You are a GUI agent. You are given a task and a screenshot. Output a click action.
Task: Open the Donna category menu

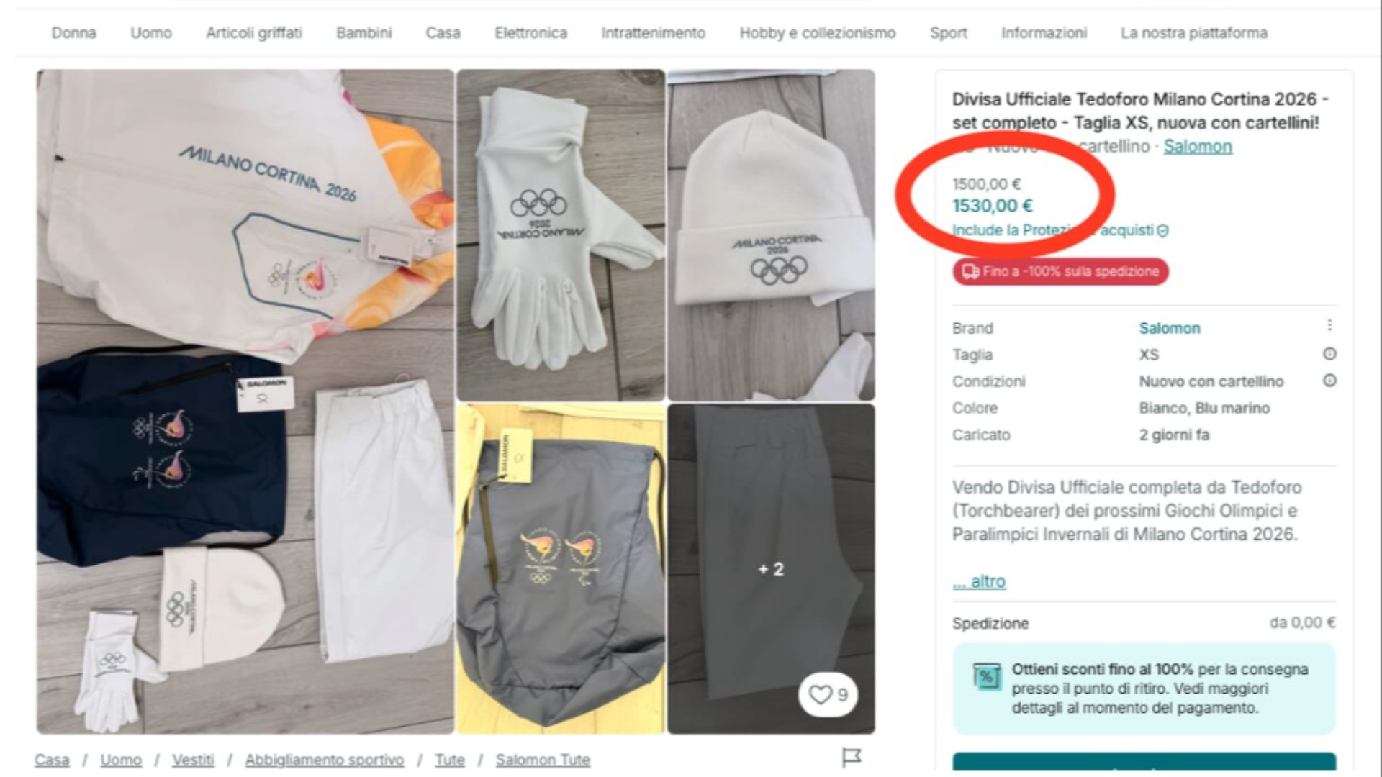73,33
